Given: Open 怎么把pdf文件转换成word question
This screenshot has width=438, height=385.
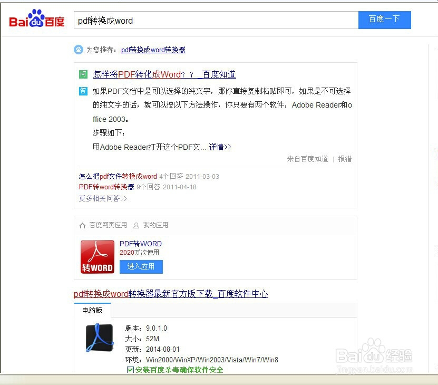Looking at the screenshot, I should click(x=118, y=176).
